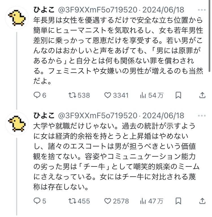
Task: Open more options menu on first tweet
Action: pos(202,10)
